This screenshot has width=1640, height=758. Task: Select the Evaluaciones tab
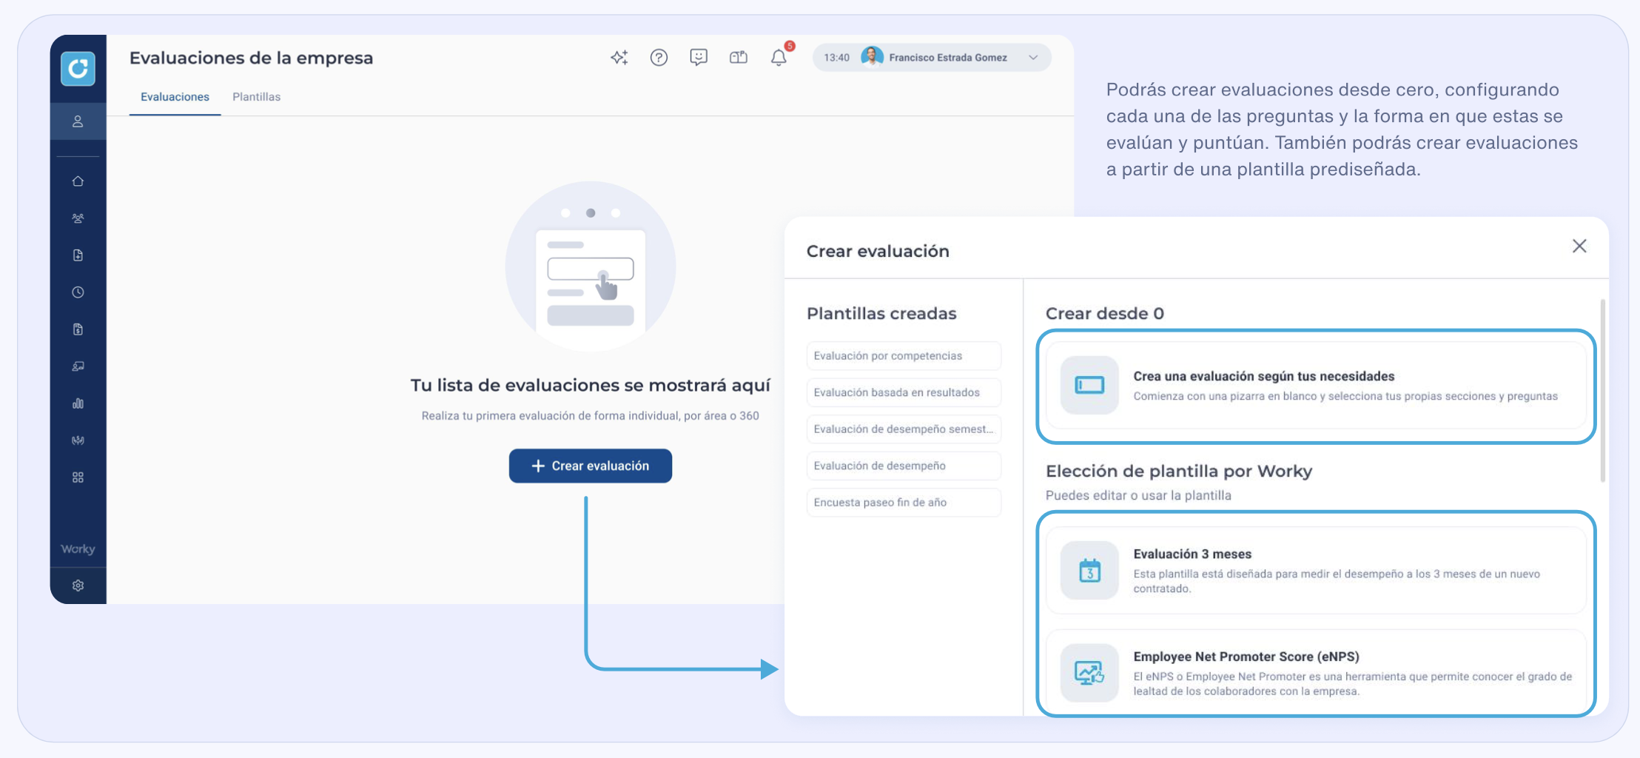point(175,97)
